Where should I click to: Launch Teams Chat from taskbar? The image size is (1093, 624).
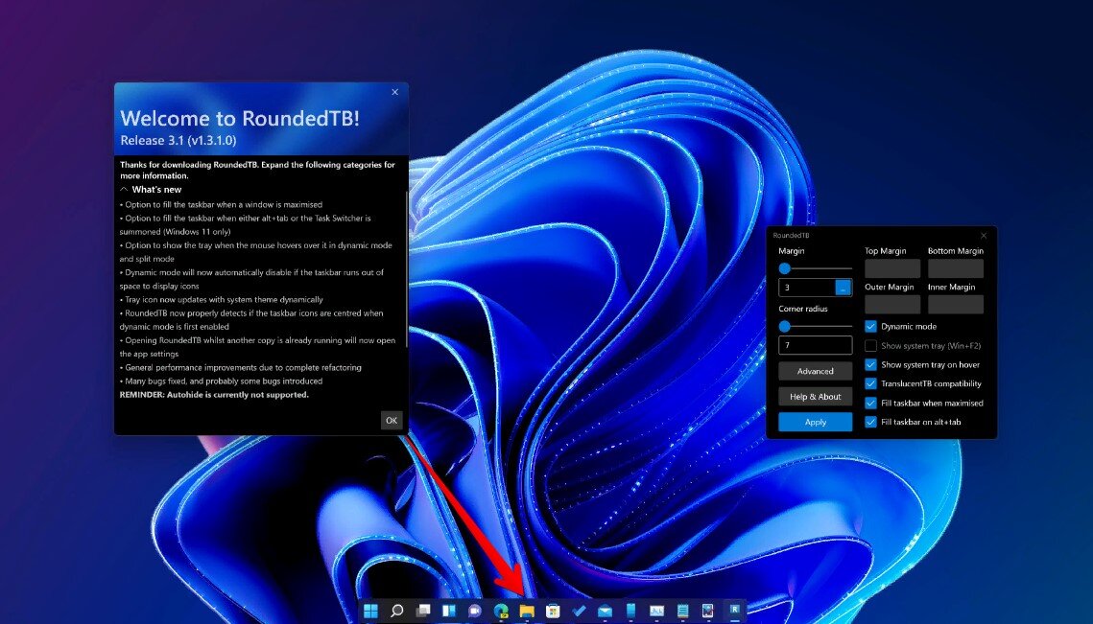point(475,611)
